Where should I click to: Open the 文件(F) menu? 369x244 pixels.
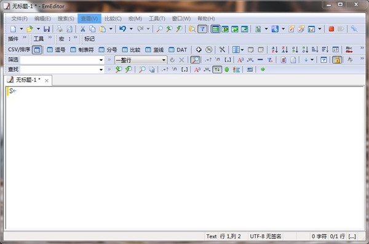click(19, 18)
